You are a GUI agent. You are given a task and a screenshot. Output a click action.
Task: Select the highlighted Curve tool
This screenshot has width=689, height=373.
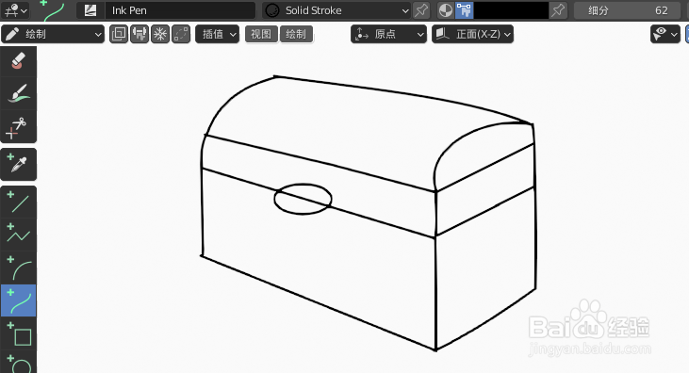point(19,300)
